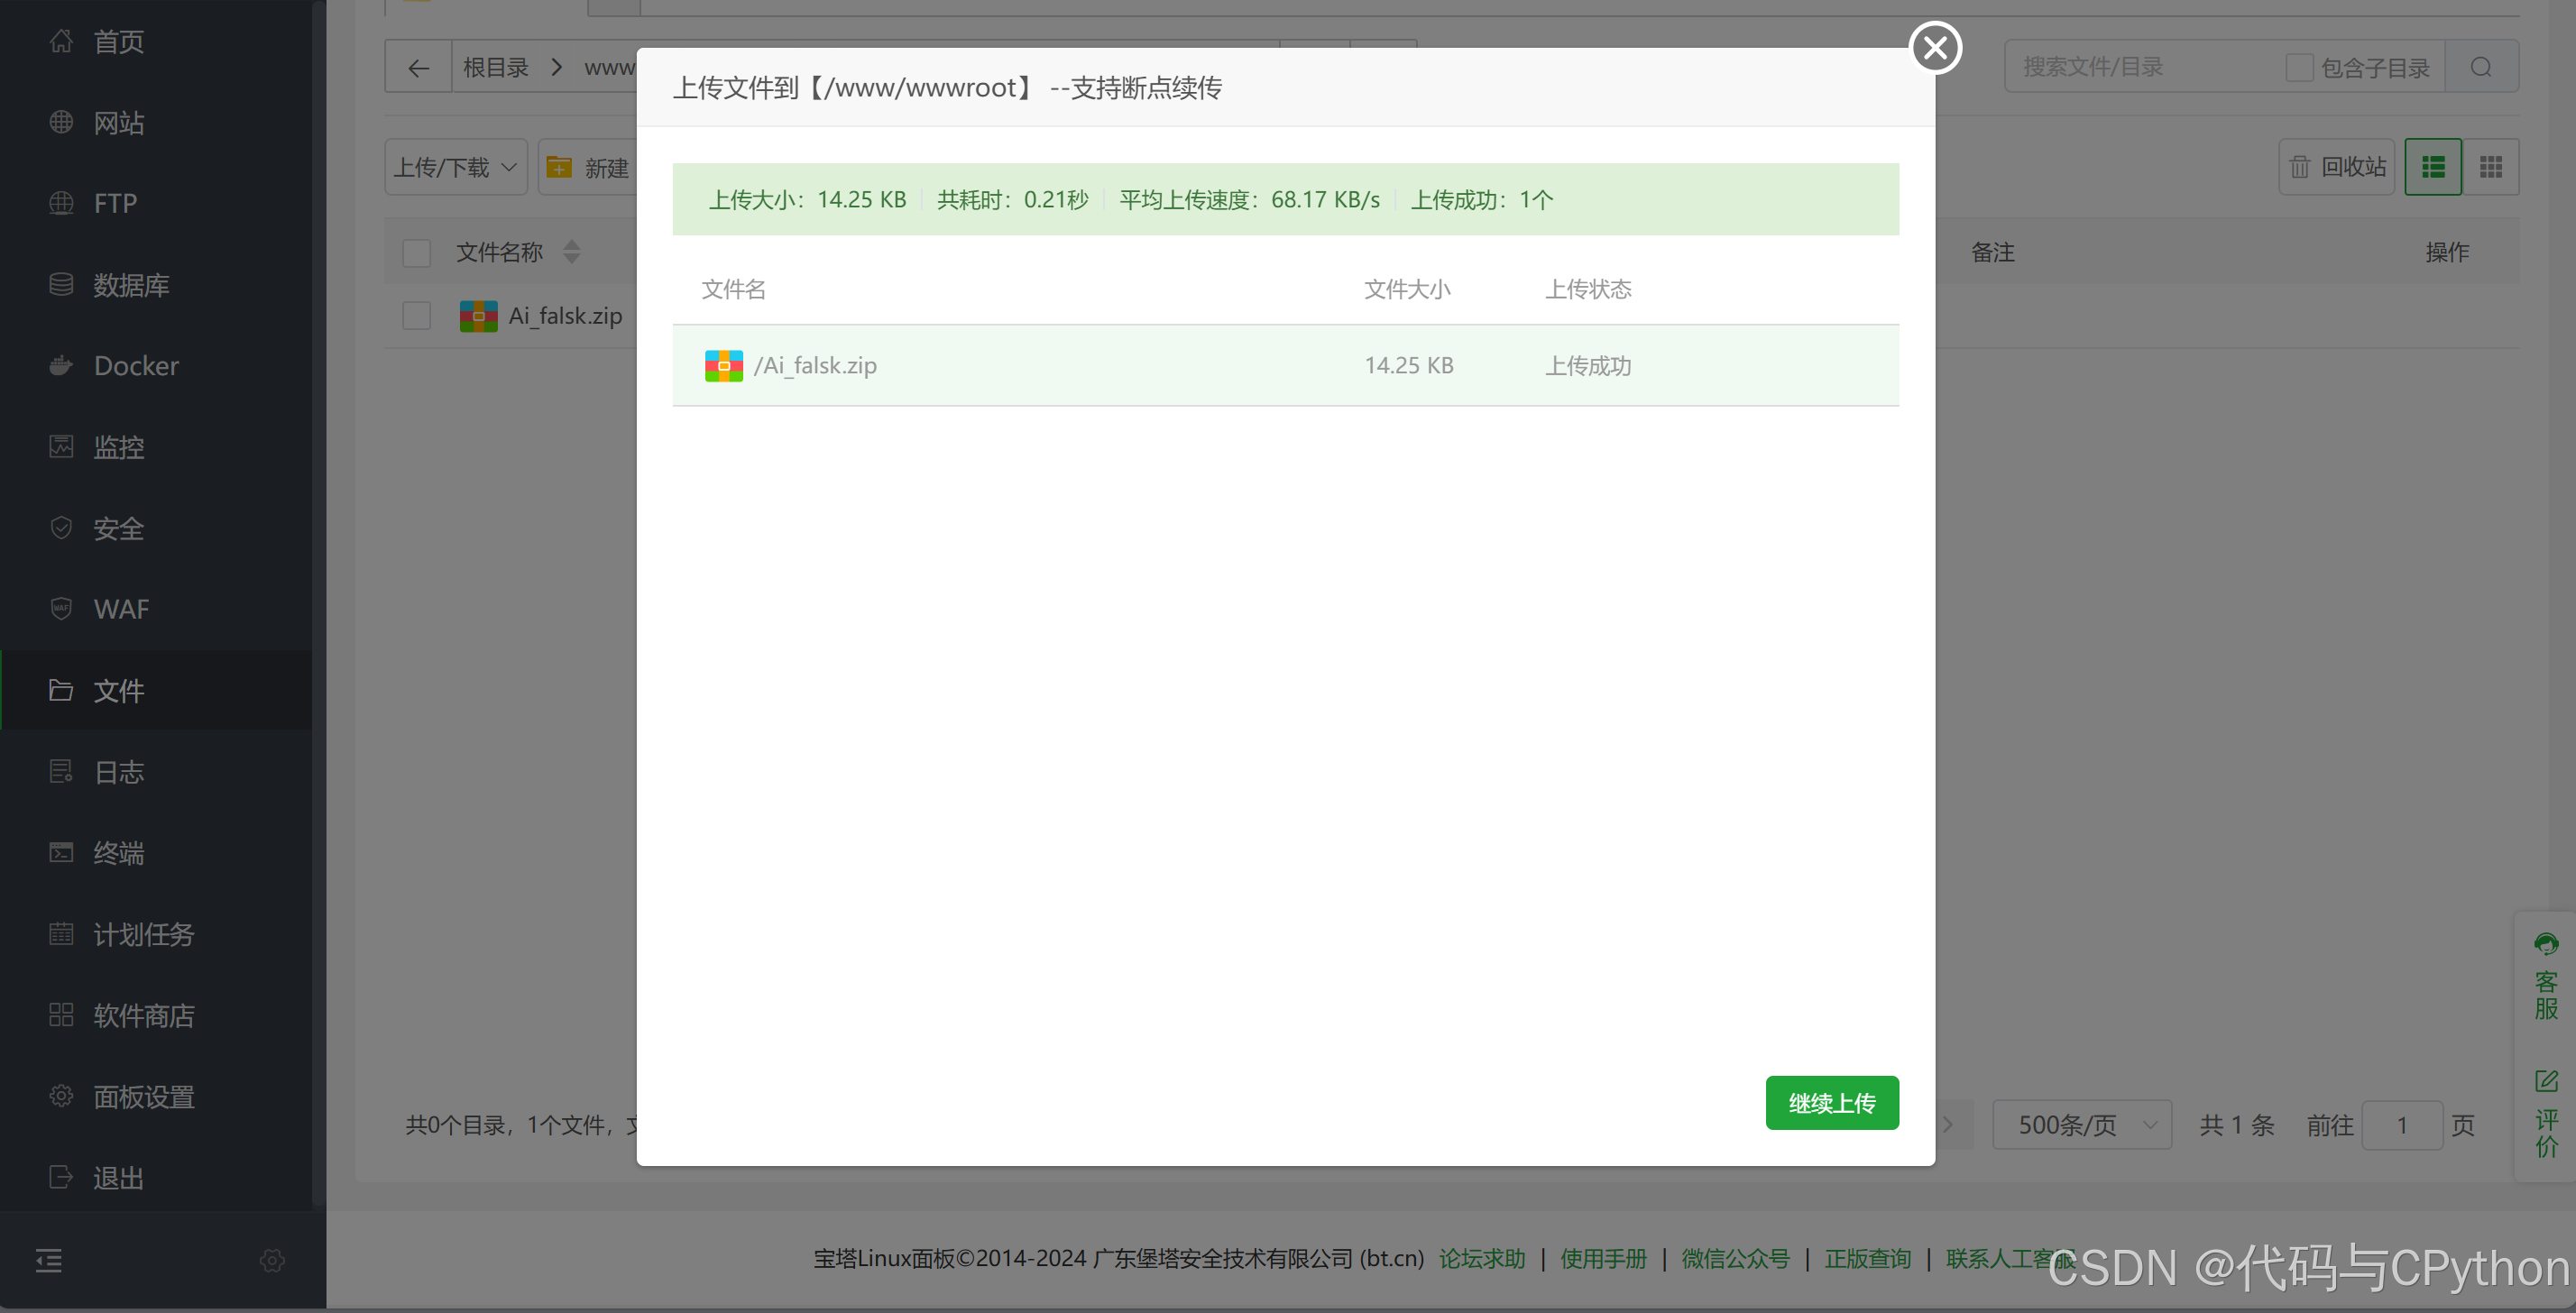Viewport: 2576px width, 1313px height.
Task: Go to the FTP section
Action: (x=115, y=203)
